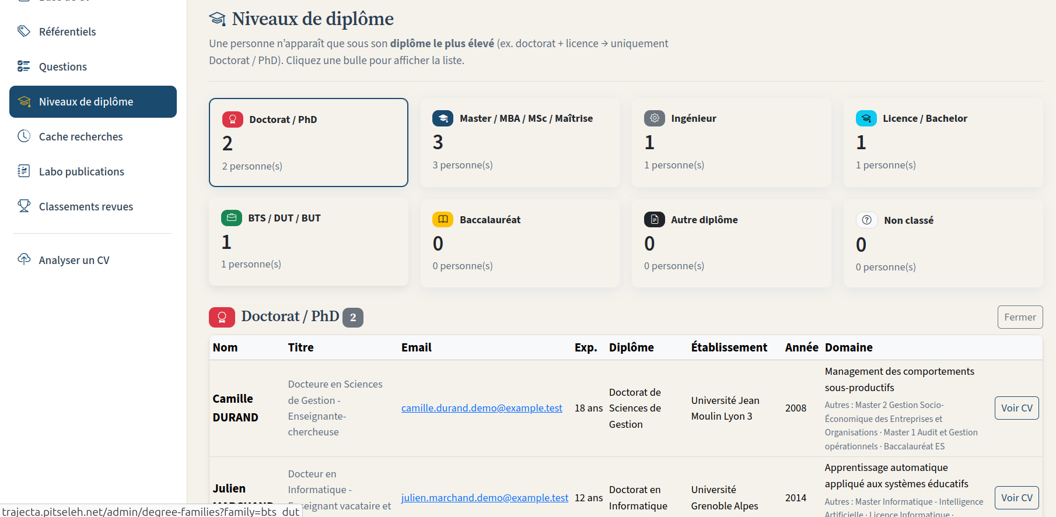Select the Autre diplôme card
This screenshot has height=517, width=1056.
pos(732,243)
